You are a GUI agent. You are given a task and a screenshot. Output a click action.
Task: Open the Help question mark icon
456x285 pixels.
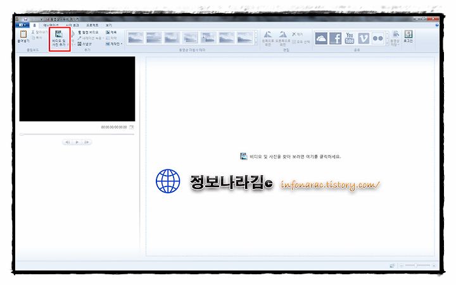pyautogui.click(x=437, y=25)
